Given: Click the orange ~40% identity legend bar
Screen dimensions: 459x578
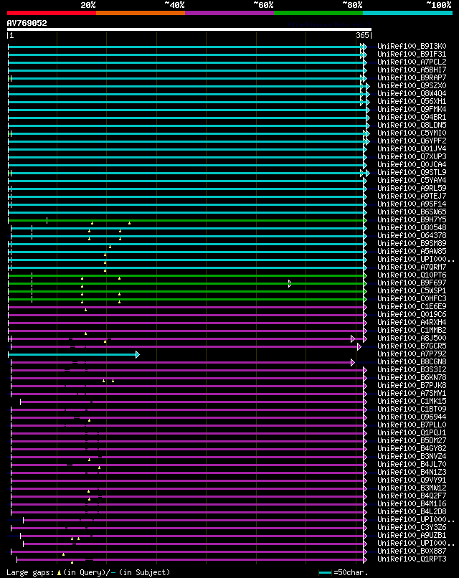Looking at the screenshot, I should point(141,13).
